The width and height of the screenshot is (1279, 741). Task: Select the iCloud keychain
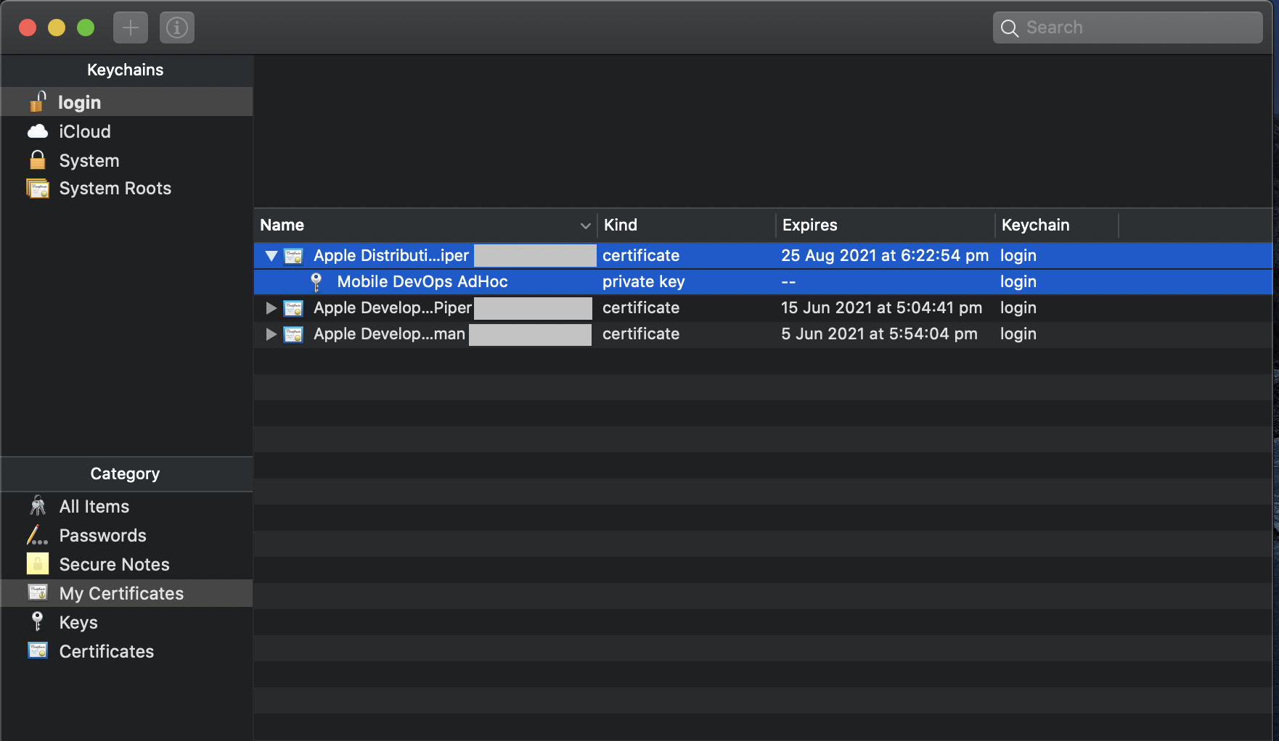(127, 131)
